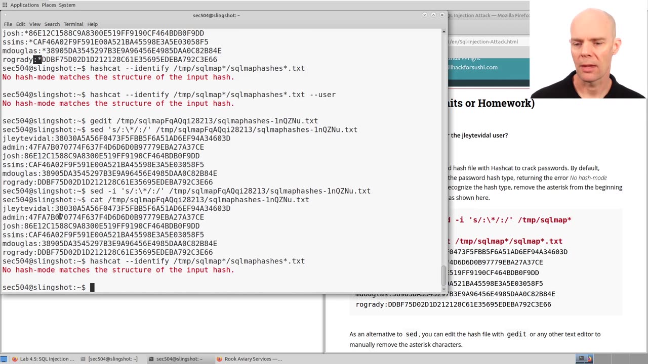Click the terminal vertical scrollbar thumb
The height and width of the screenshot is (364, 648).
[x=444, y=276]
